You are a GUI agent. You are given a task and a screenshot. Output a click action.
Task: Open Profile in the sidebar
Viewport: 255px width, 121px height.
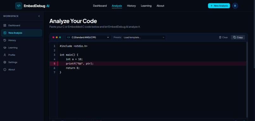coord(22,55)
